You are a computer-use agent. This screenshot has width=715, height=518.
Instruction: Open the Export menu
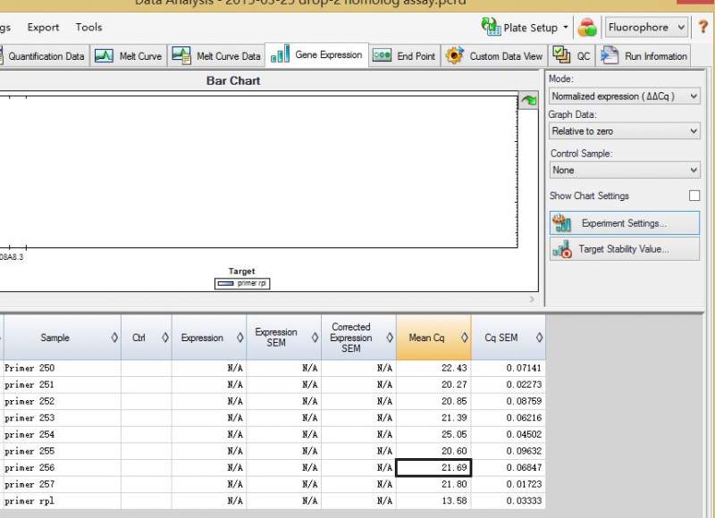point(43,28)
